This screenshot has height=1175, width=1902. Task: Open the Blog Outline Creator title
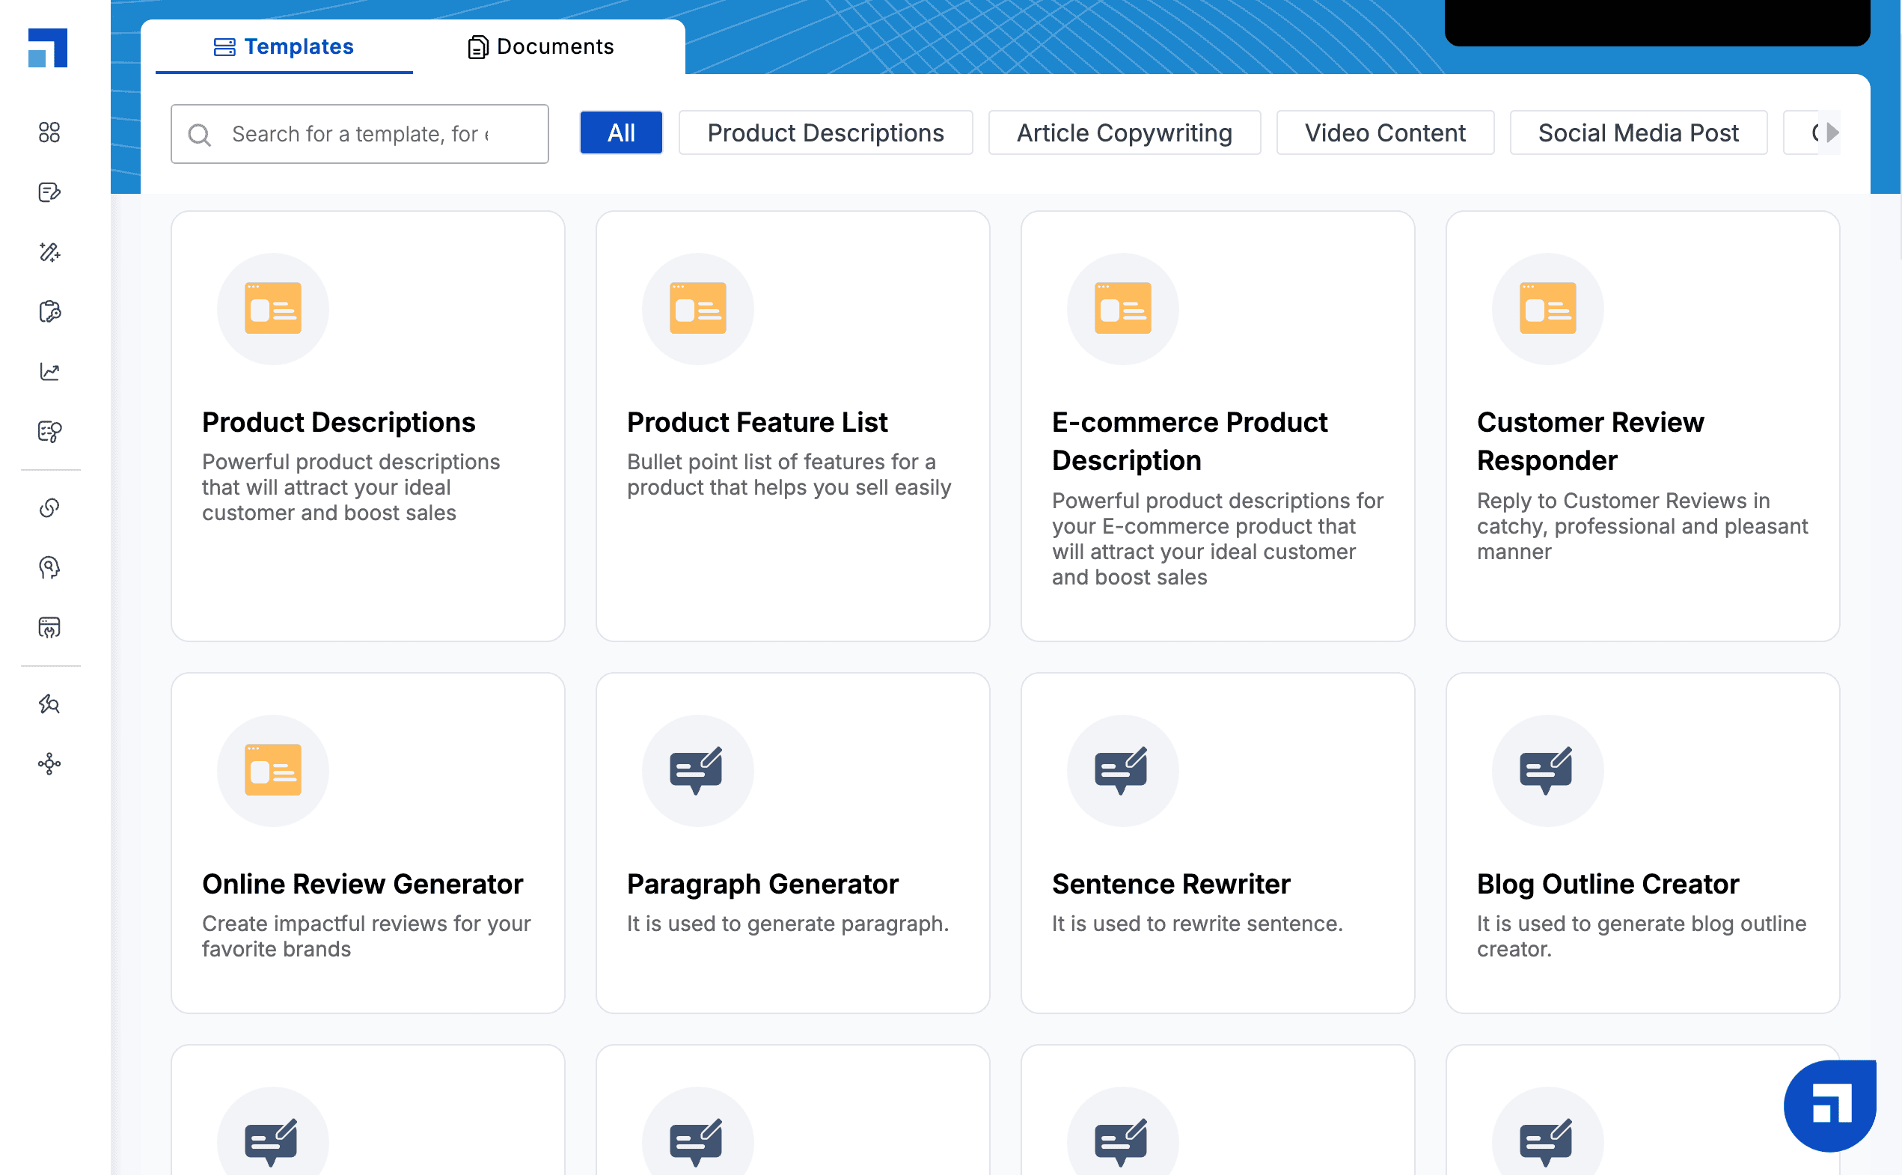click(x=1607, y=884)
